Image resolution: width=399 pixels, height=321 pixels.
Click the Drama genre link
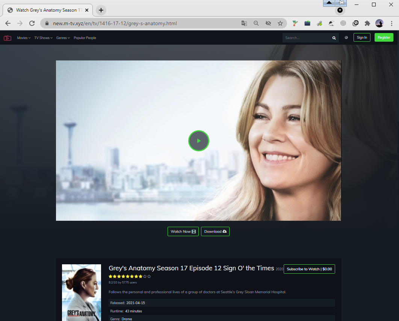(x=127, y=319)
